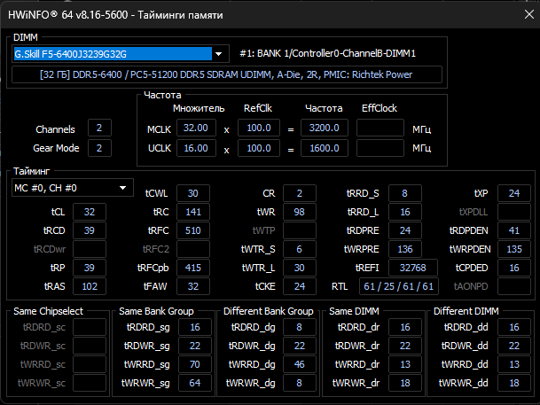The height and width of the screenshot is (405, 540).
Task: Expand the MC #0, CH #0 timing dropdown
Action: [x=122, y=188]
